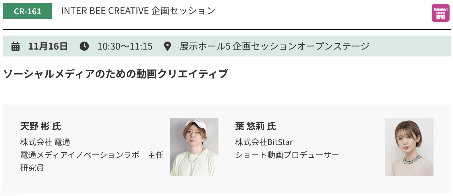Click the date text 11月16日
This screenshot has height=196, width=453.
tap(48, 46)
